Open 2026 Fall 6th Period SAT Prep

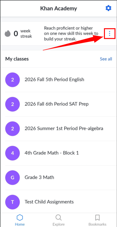[x=59, y=104]
